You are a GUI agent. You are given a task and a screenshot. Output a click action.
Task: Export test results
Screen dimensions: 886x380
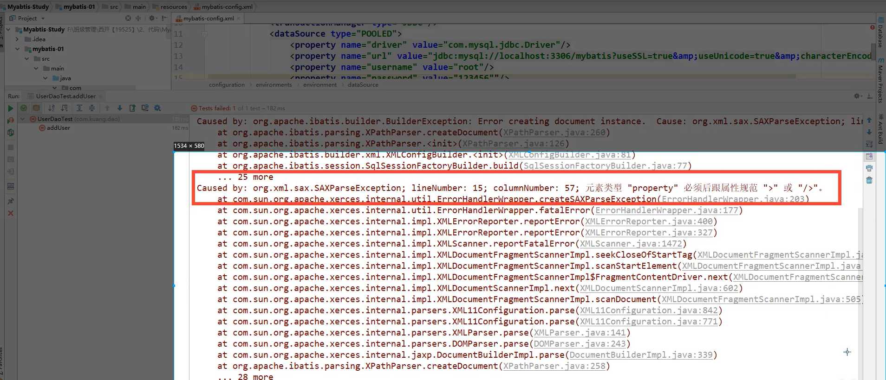pyautogui.click(x=132, y=108)
